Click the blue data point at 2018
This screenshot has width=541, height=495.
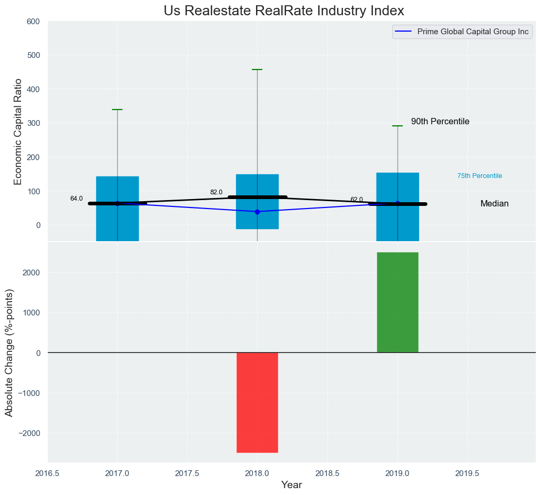(x=257, y=212)
